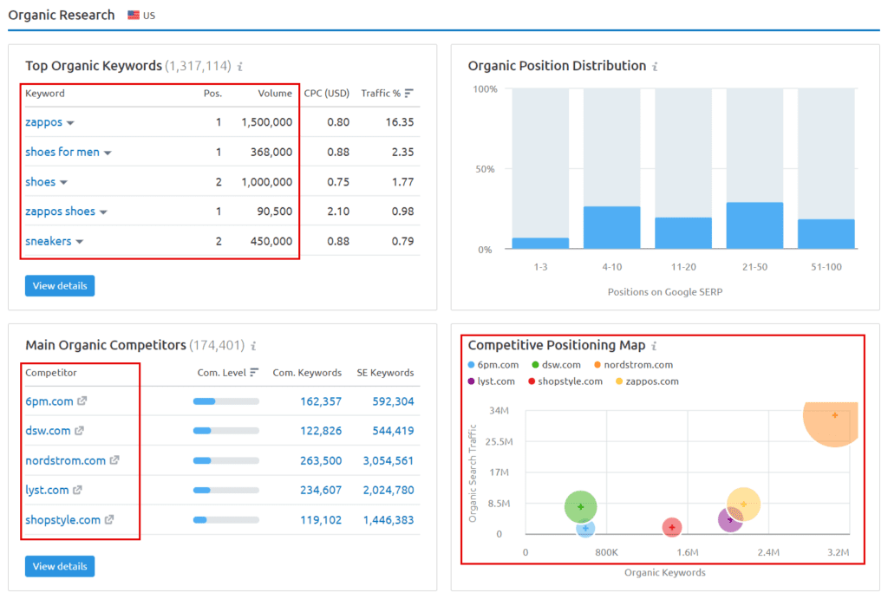Image resolution: width=888 pixels, height=599 pixels.
Task: Open the 6pm.com competitor link
Action: [x=49, y=401]
